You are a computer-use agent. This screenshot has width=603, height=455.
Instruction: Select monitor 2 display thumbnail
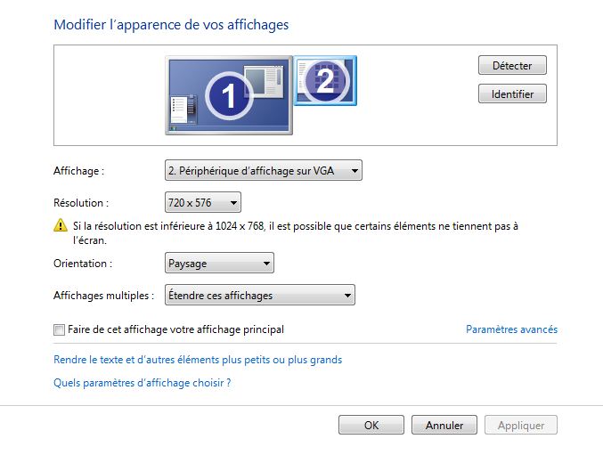[326, 81]
